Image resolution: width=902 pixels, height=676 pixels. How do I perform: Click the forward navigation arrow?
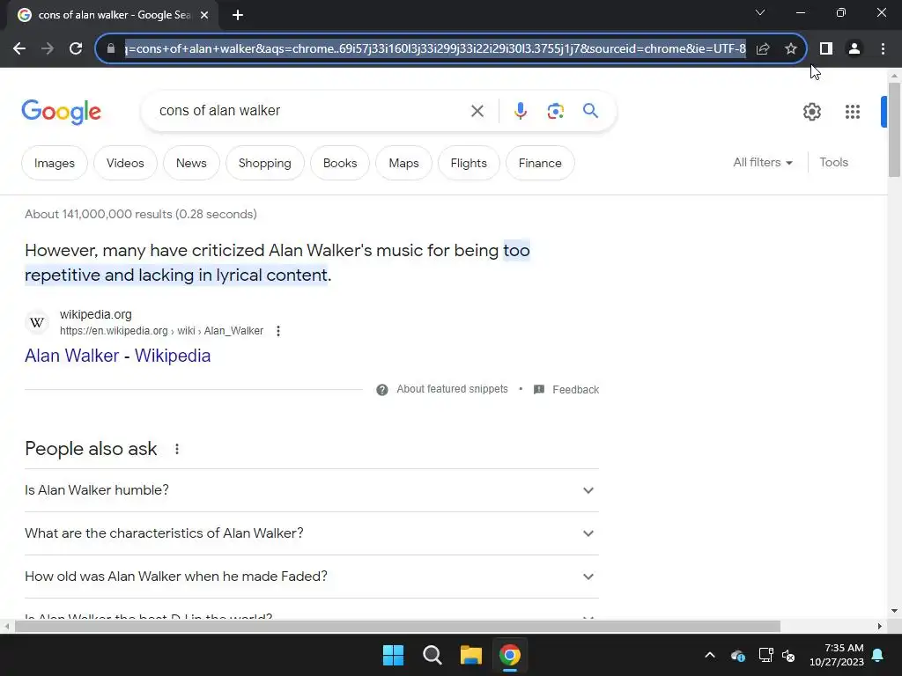click(48, 49)
